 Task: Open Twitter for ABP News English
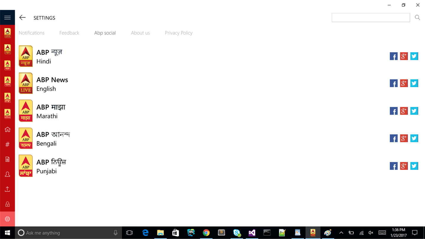click(414, 83)
